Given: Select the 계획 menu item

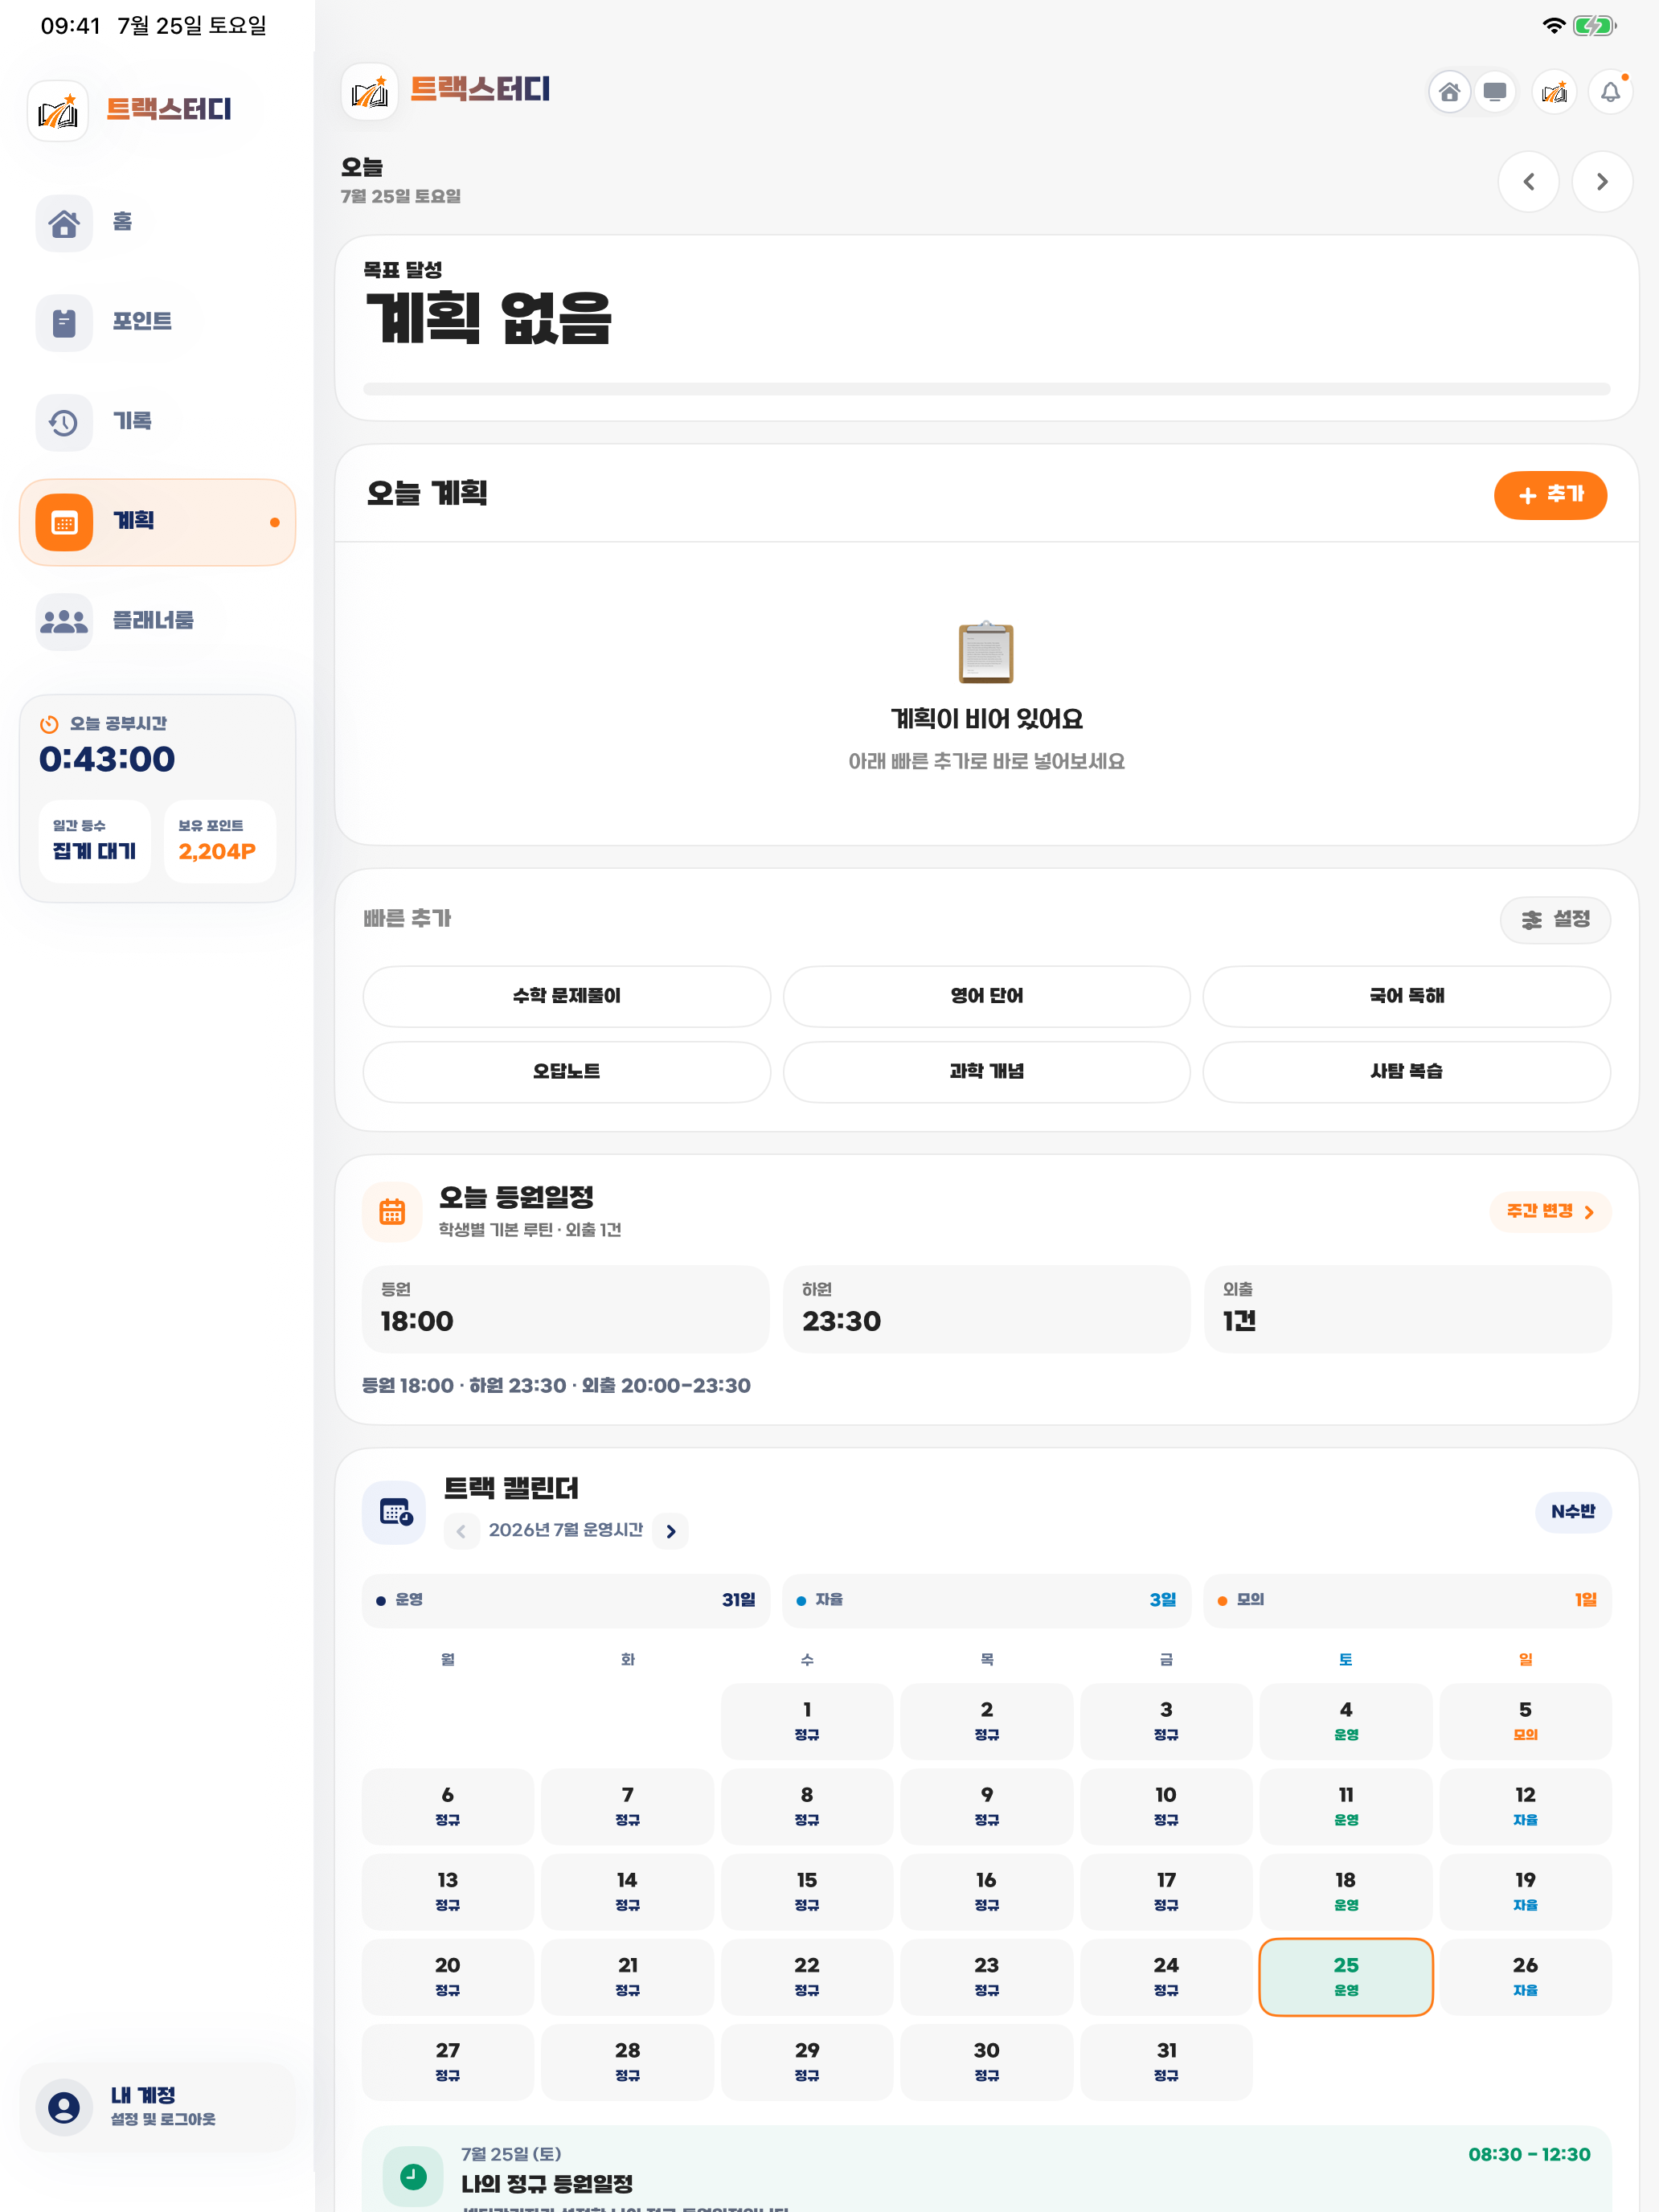Looking at the screenshot, I should click(x=157, y=522).
